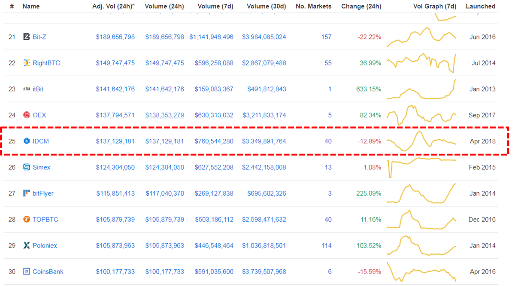515x286 pixels.
Task: Click CoinsBank 30d volume $3,739,507,968
Action: (264, 271)
